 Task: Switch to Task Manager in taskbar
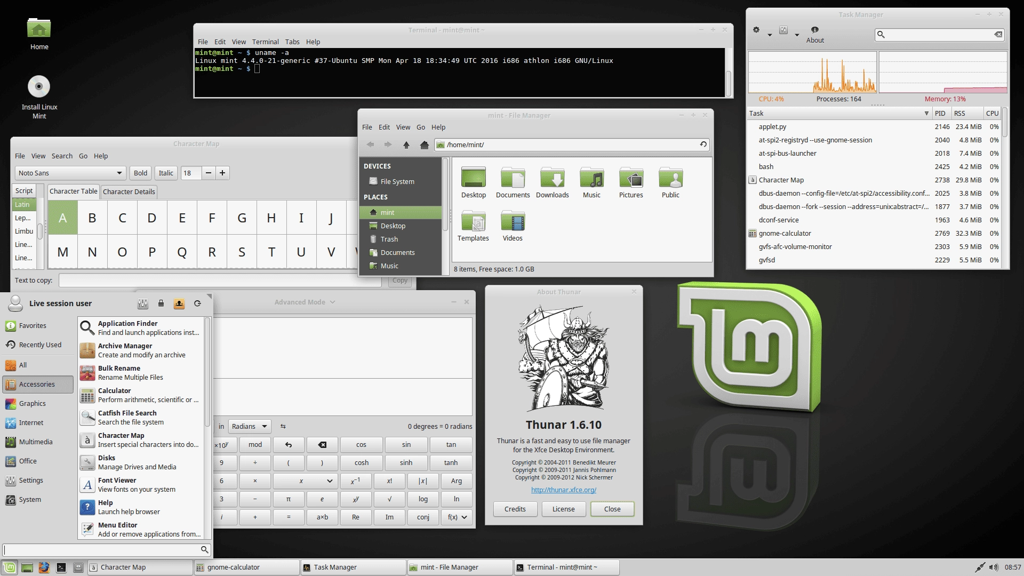[353, 567]
